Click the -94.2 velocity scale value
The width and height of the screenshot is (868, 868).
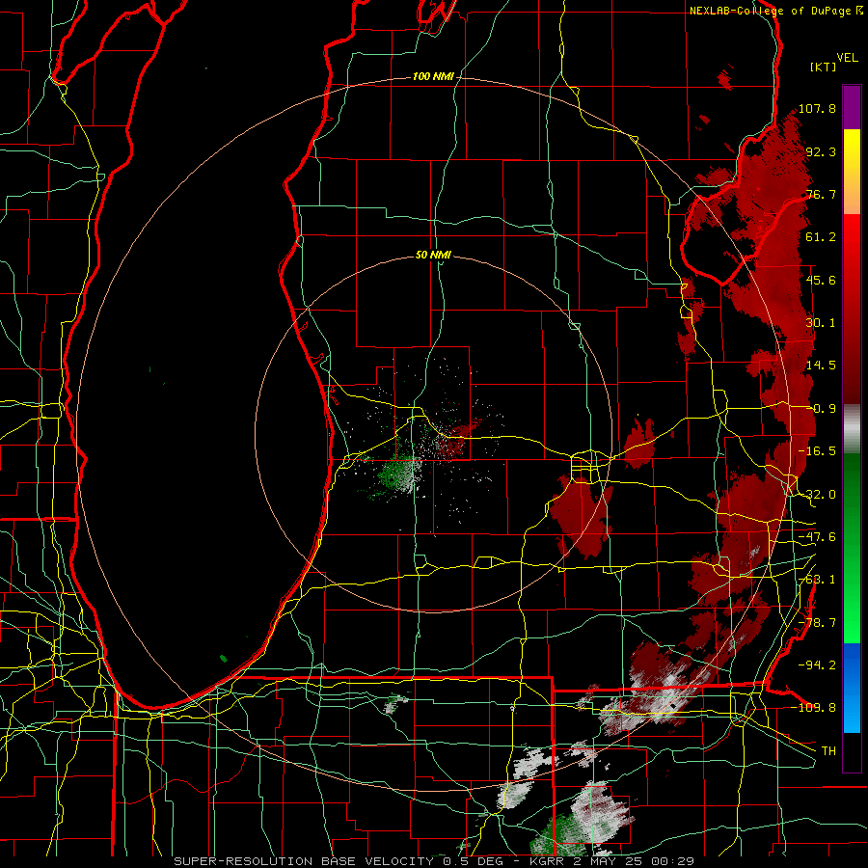817,665
